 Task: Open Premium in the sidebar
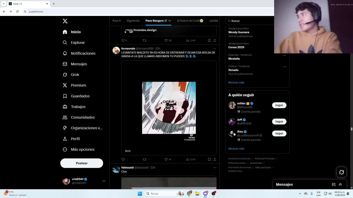point(74,85)
